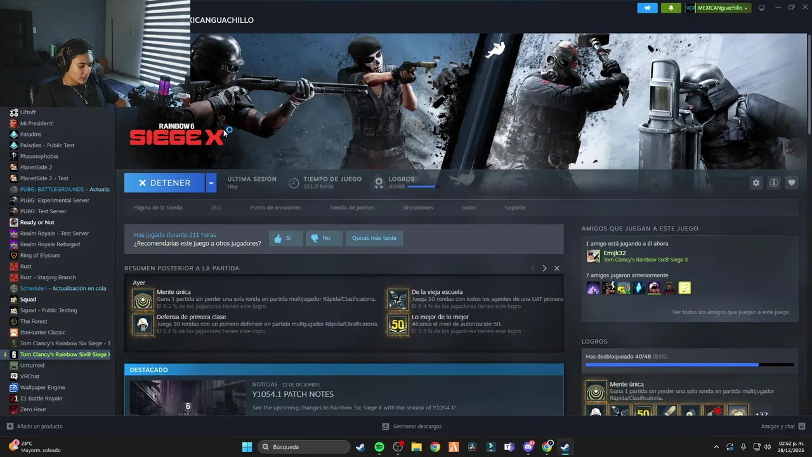Select Rust in library list
This screenshot has width=812, height=457.
[x=26, y=267]
